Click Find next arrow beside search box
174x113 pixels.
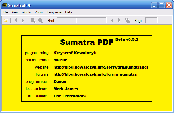point(119,20)
